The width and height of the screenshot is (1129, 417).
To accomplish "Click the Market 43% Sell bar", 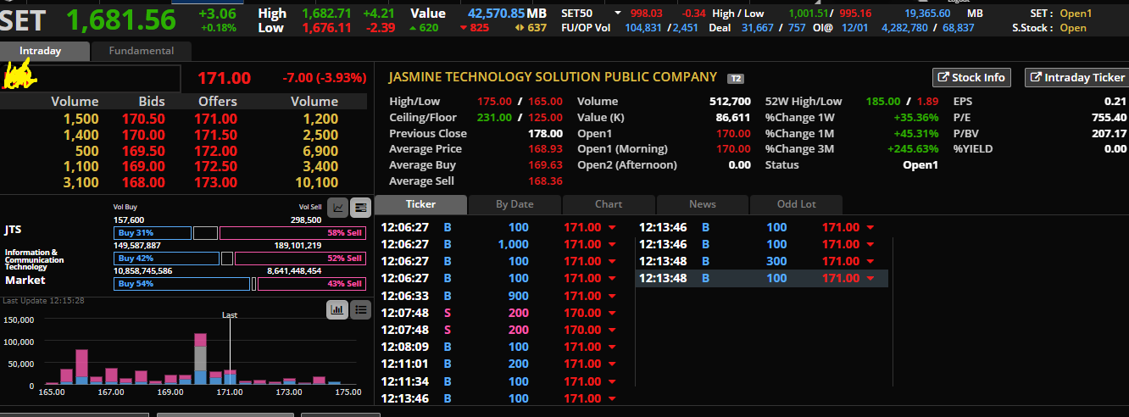I will click(311, 284).
